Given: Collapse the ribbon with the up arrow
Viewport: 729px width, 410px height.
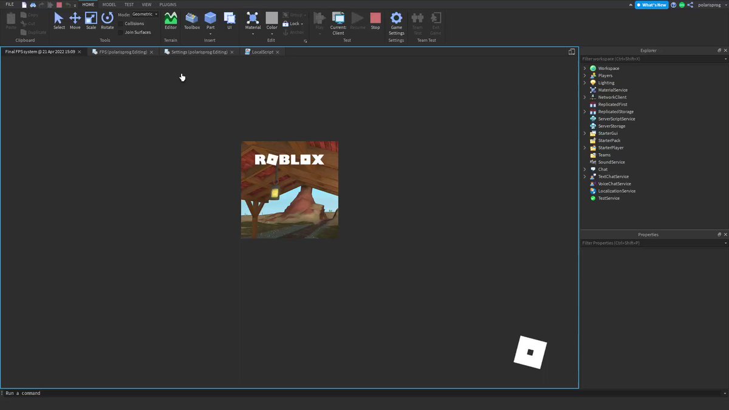Looking at the screenshot, I should (x=630, y=4).
